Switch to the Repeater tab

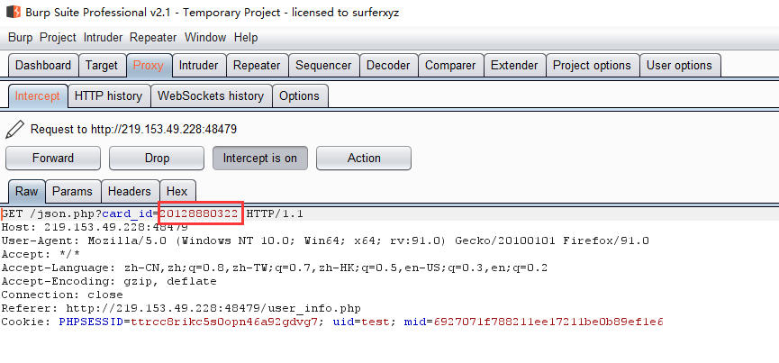click(x=257, y=66)
